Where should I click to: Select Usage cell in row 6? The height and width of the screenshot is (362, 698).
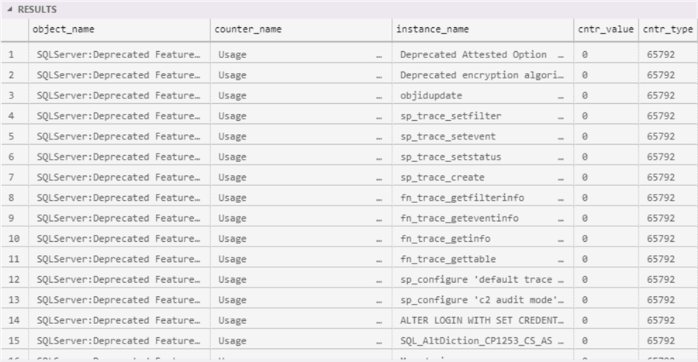(x=301, y=157)
